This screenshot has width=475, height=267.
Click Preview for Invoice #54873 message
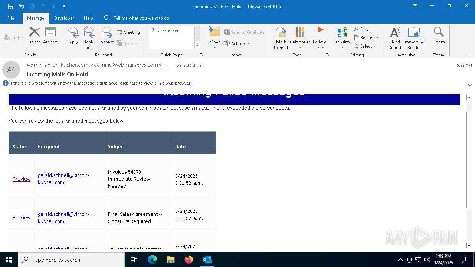click(22, 179)
